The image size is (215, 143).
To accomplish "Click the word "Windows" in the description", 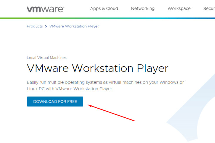I will click(168, 82).
